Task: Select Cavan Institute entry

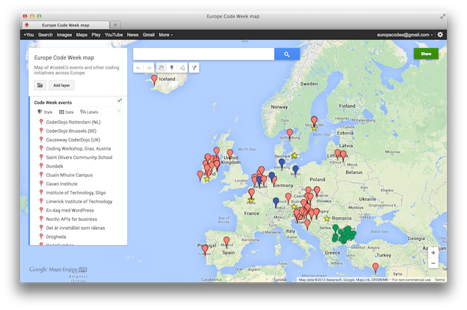Action: [61, 184]
